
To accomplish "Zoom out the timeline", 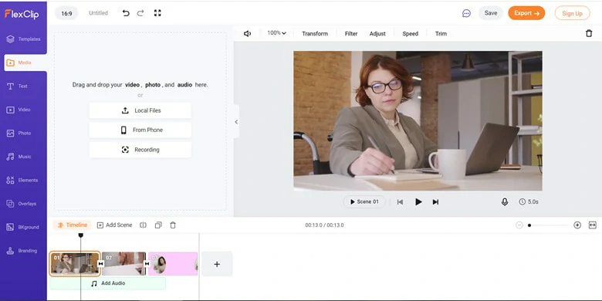I will (519, 225).
